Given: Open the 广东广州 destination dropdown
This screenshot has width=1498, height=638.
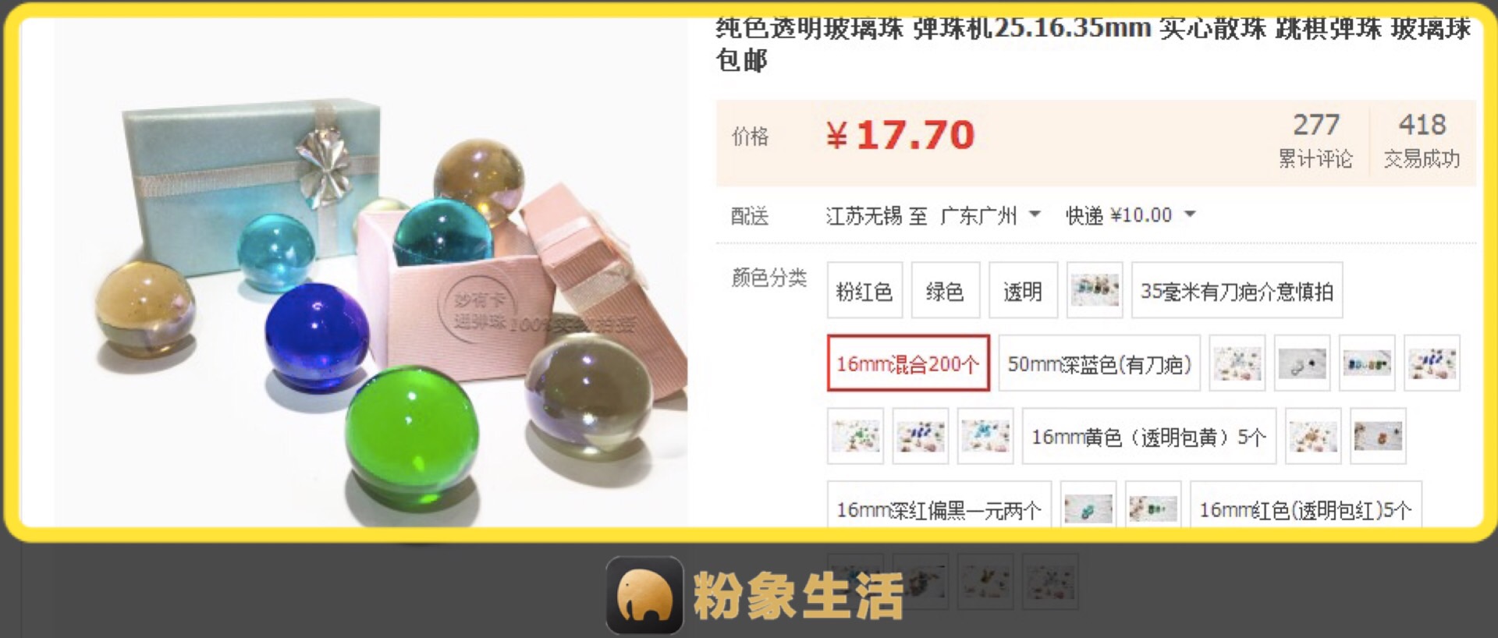Looking at the screenshot, I should (x=990, y=215).
